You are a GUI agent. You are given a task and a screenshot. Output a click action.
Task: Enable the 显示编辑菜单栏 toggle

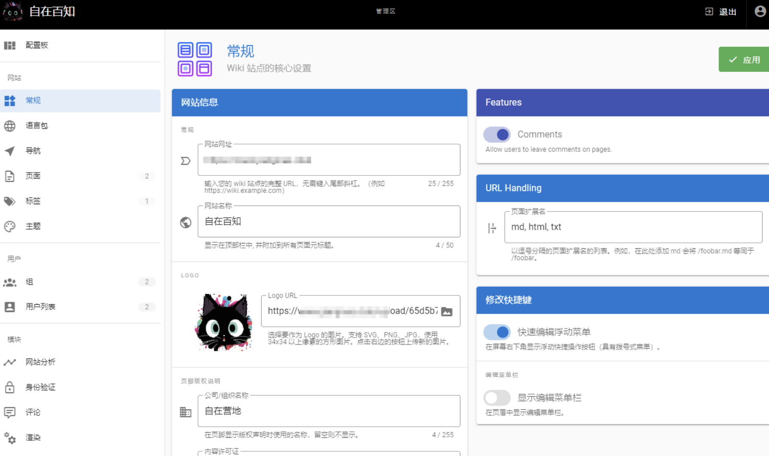[497, 398]
